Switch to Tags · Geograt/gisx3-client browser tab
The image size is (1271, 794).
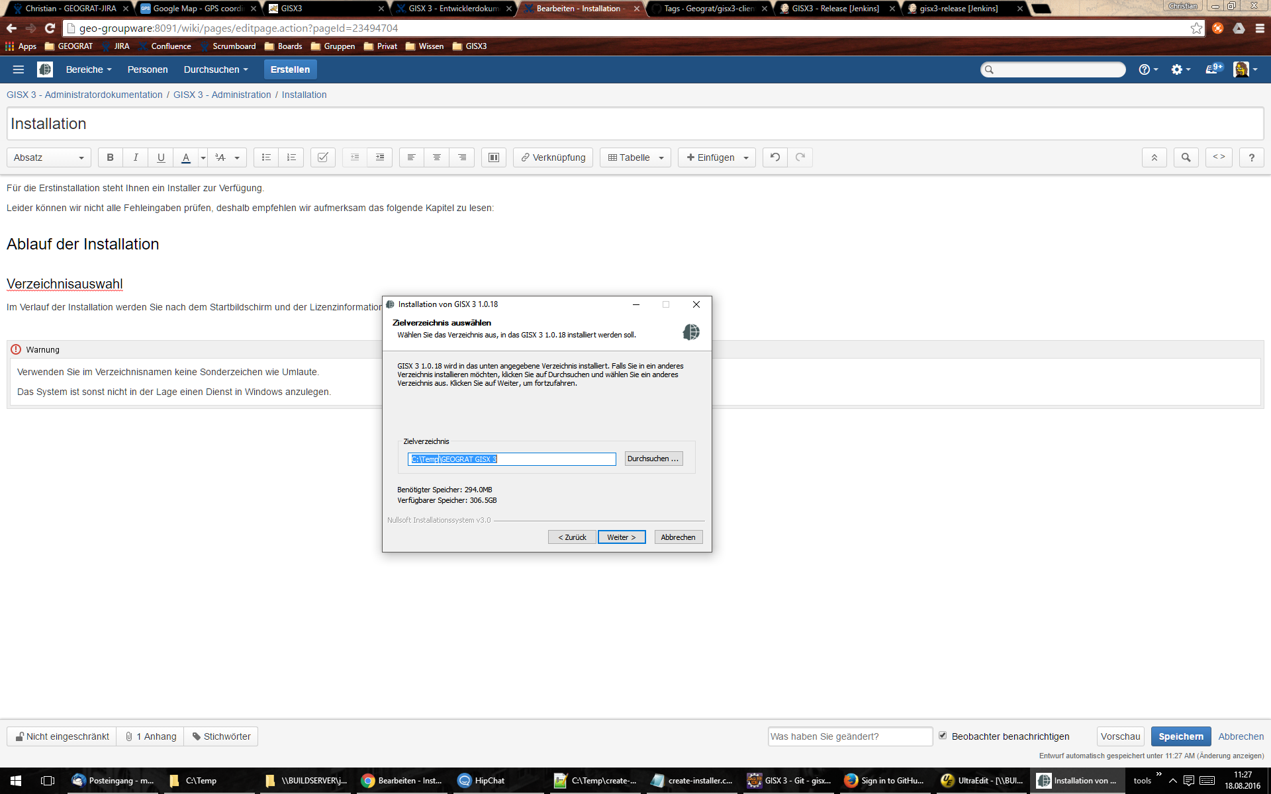coord(709,9)
